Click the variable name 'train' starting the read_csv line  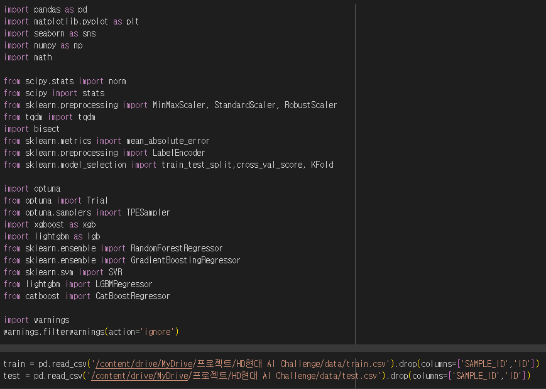pyautogui.click(x=14, y=364)
